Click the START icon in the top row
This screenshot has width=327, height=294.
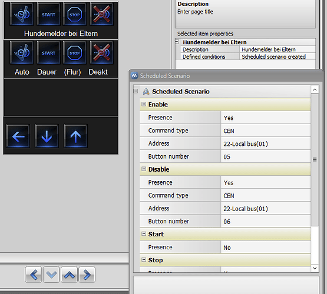(48, 15)
